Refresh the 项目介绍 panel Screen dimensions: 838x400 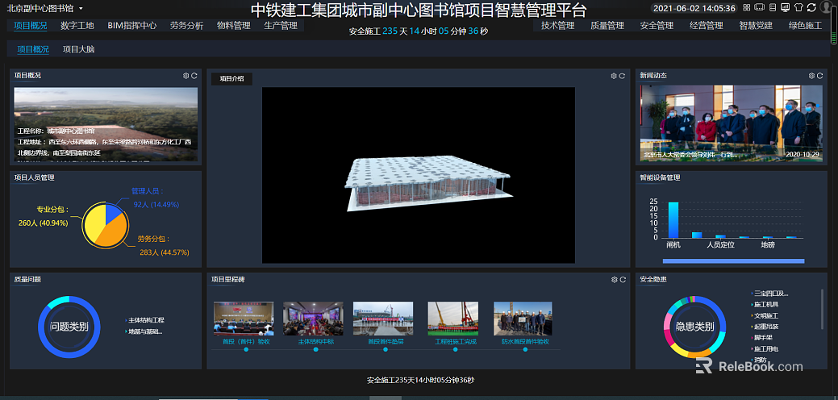(x=622, y=77)
